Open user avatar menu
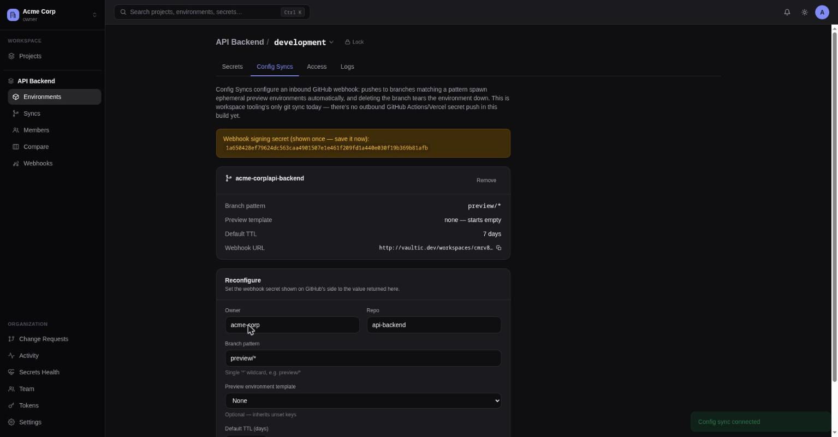This screenshot has width=838, height=437. pos(822,12)
